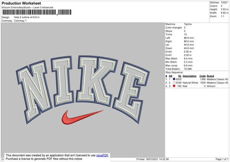Click the Natural White 6338 thread swatch
The width and height of the screenshot is (230, 162).
[174, 83]
